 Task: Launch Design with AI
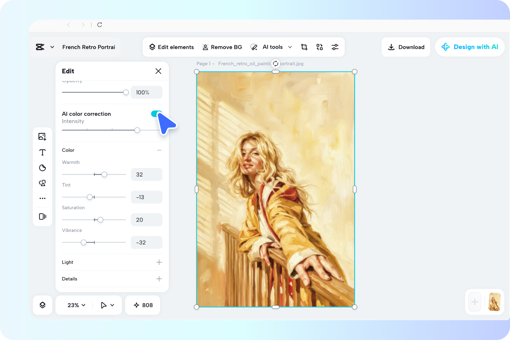(x=470, y=47)
